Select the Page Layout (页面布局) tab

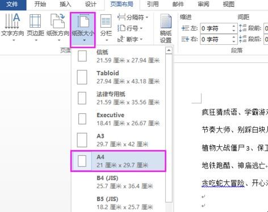[122, 5]
